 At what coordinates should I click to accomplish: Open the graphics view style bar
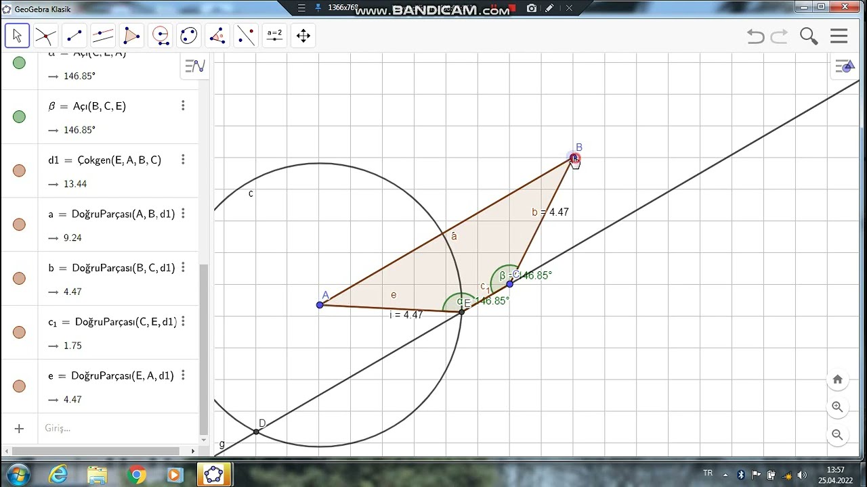pyautogui.click(x=845, y=66)
